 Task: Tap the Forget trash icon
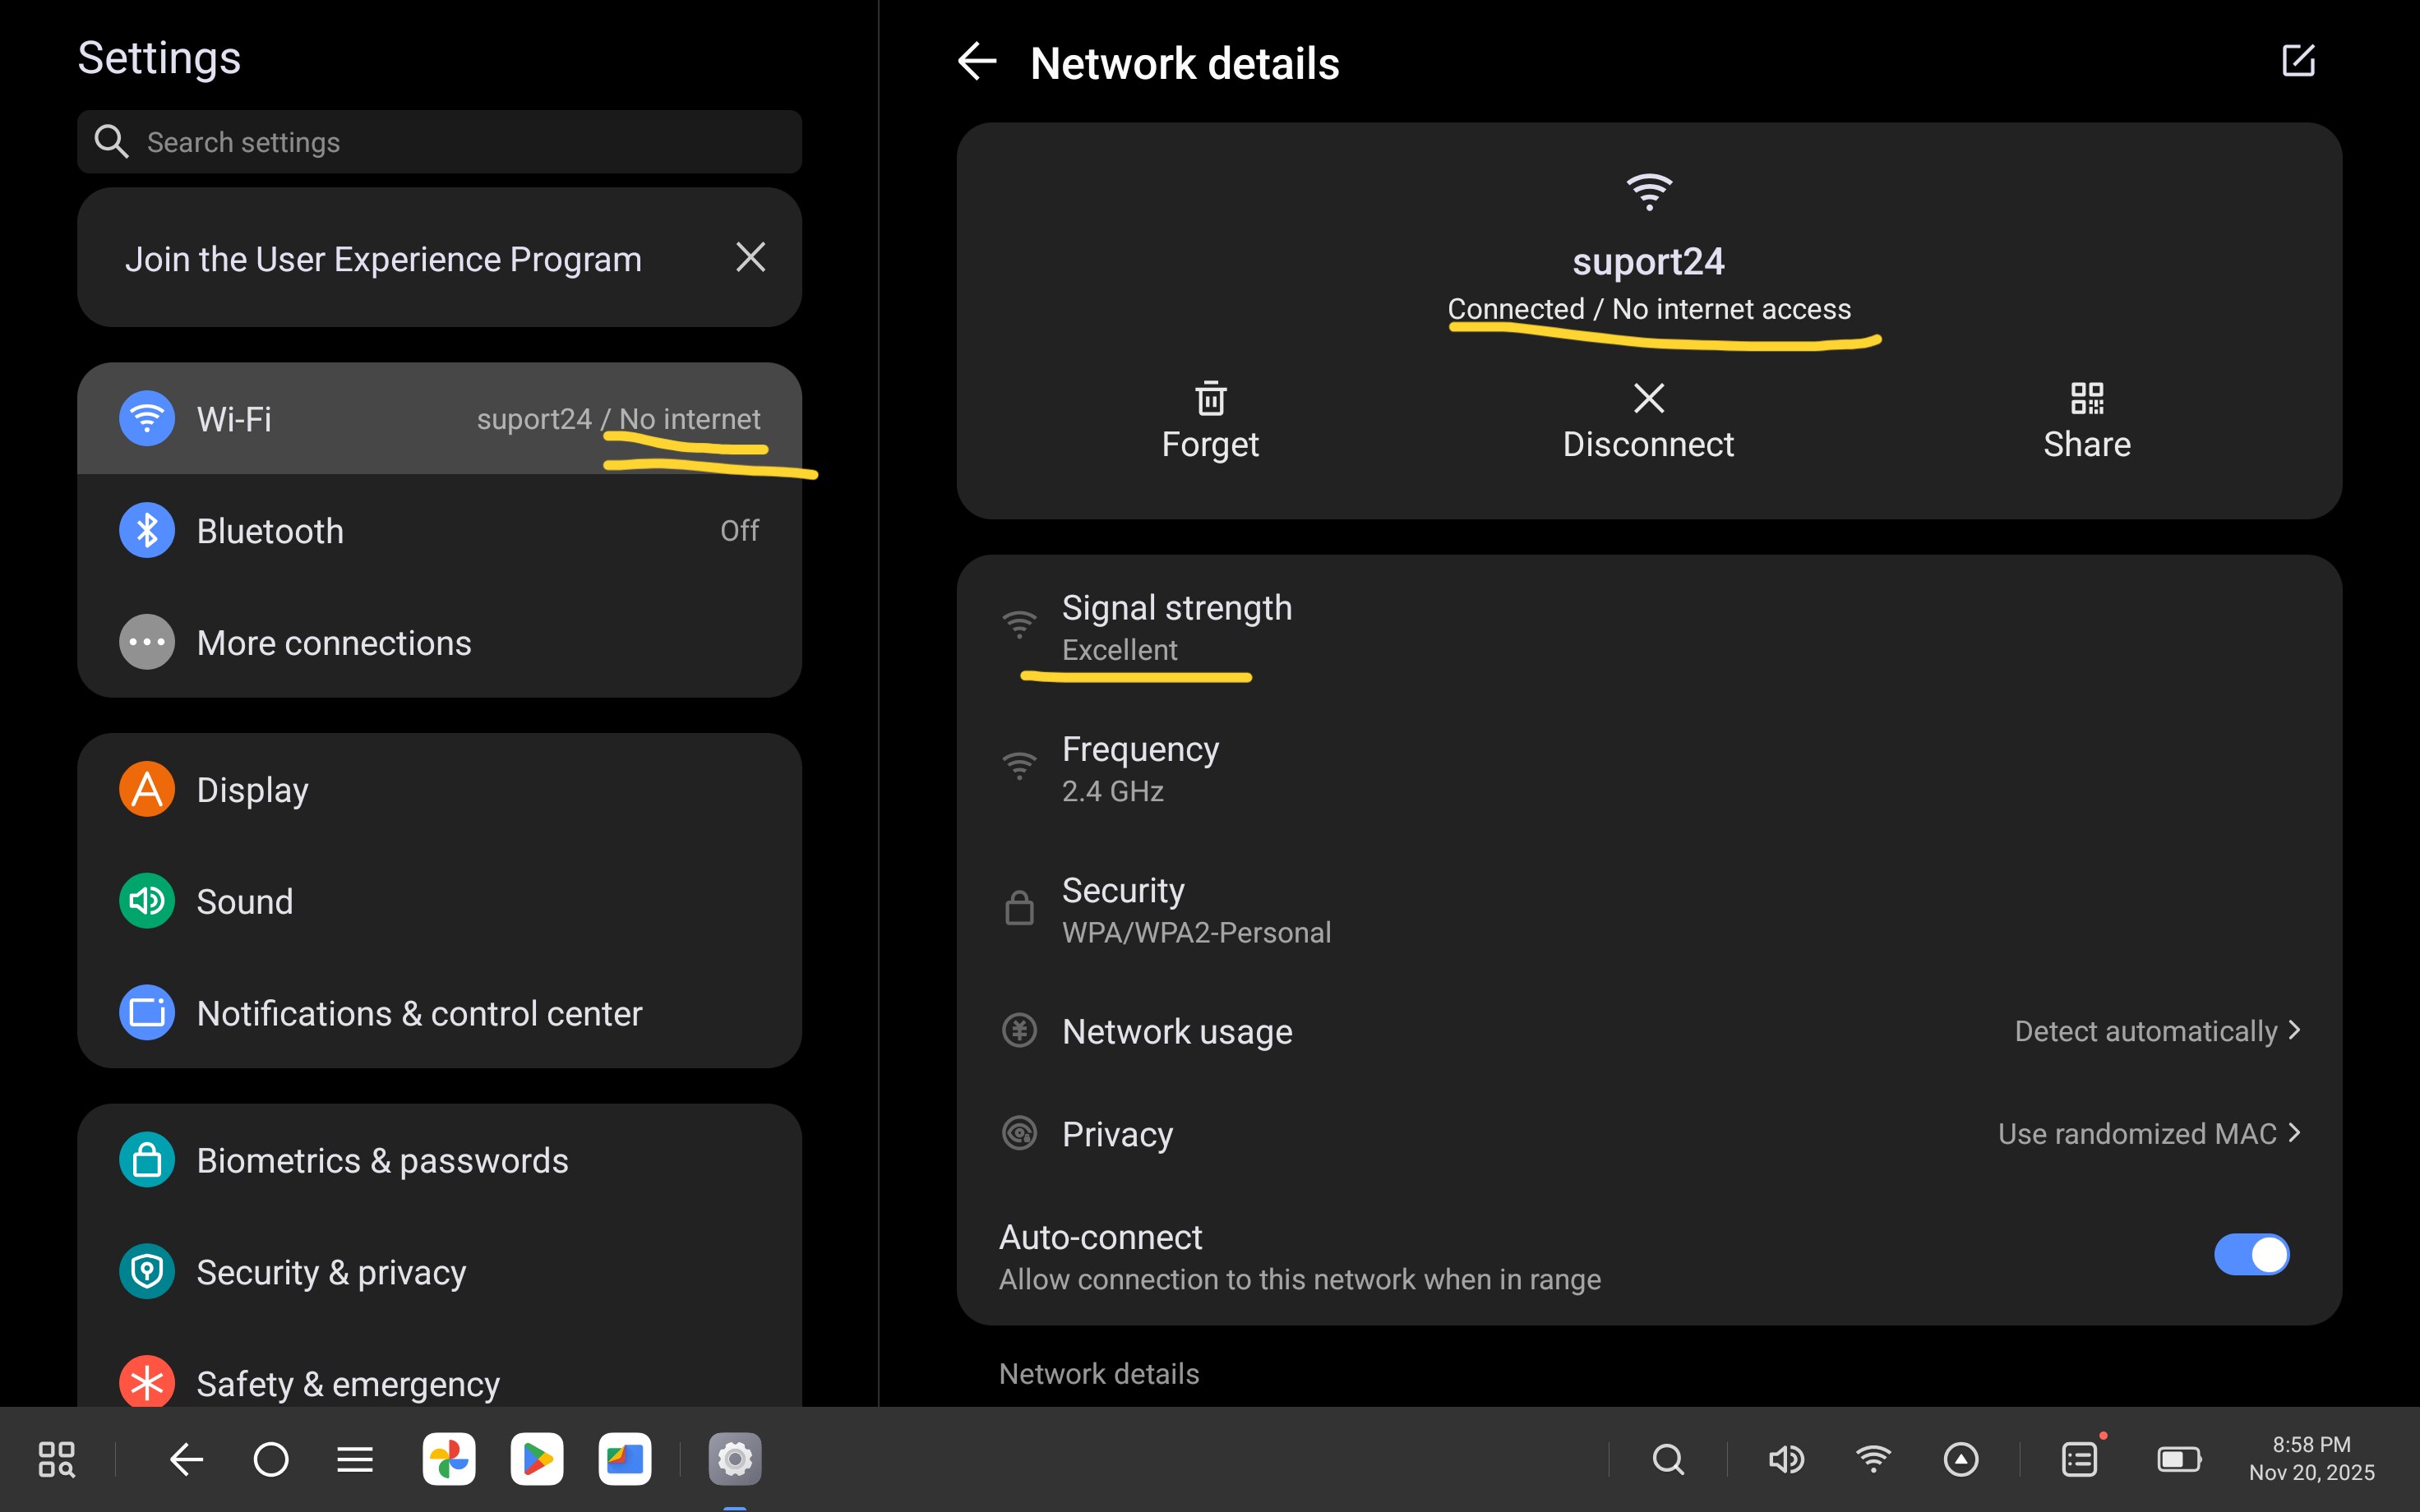click(x=1210, y=398)
